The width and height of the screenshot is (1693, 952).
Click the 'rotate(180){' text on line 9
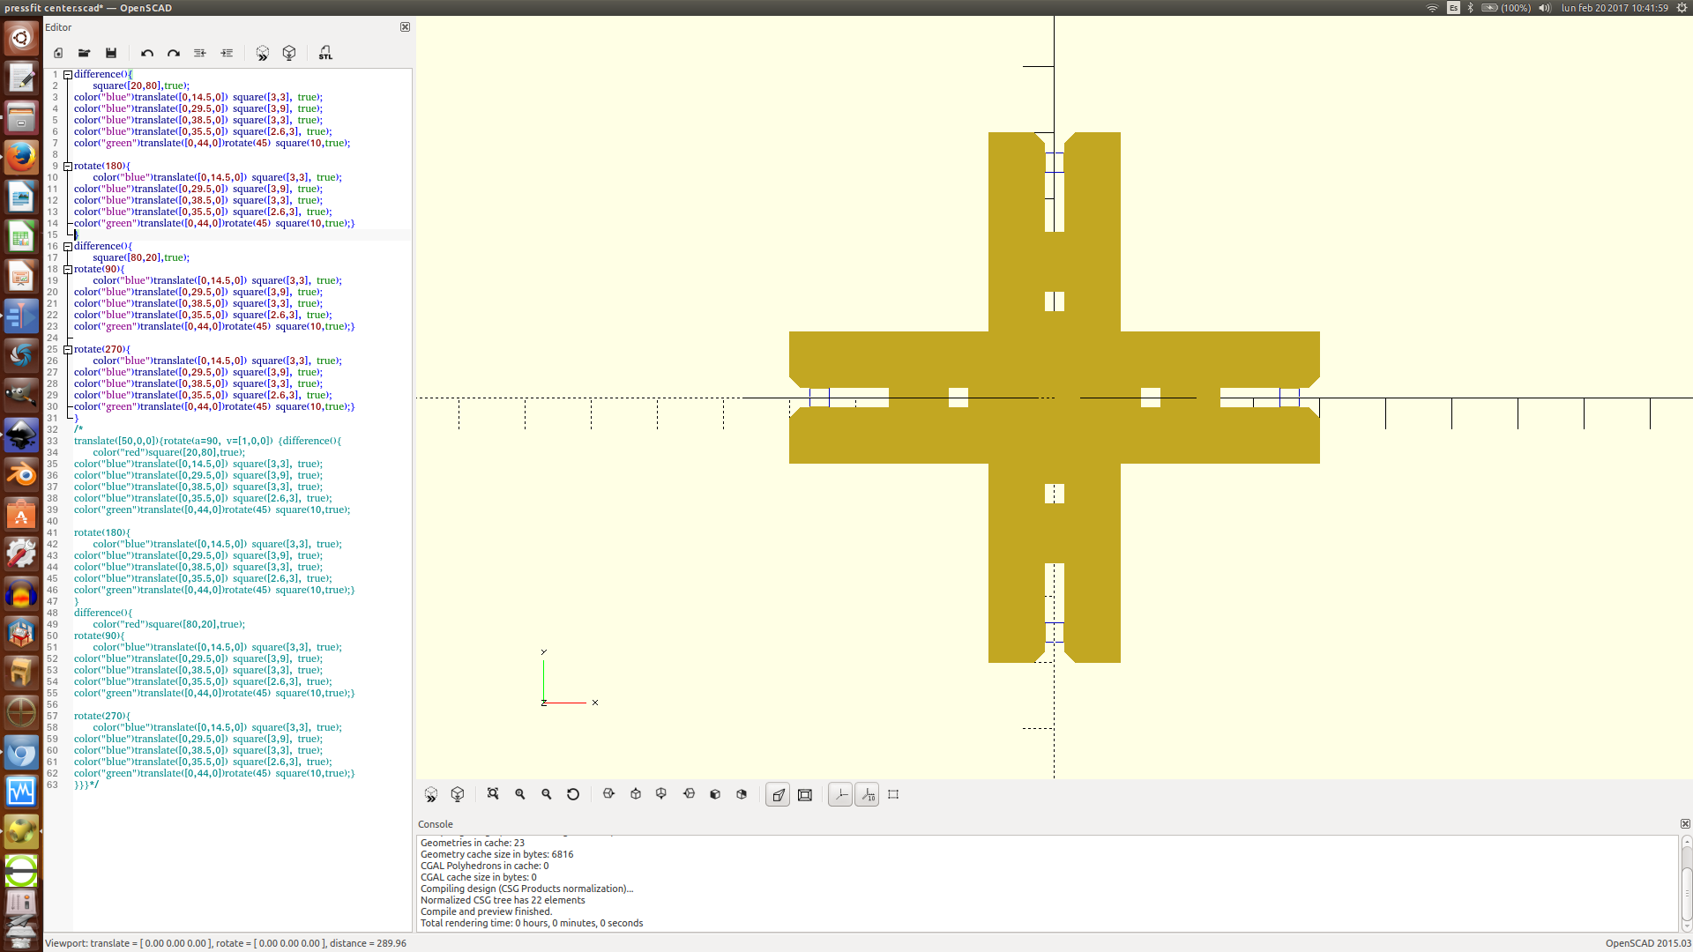[x=102, y=166]
